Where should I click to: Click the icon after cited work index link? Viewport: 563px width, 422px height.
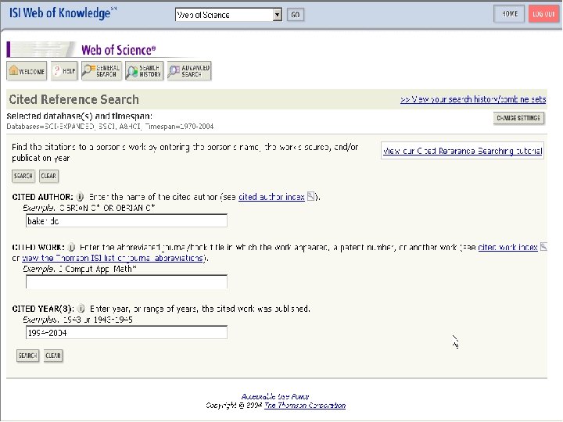[x=543, y=246]
